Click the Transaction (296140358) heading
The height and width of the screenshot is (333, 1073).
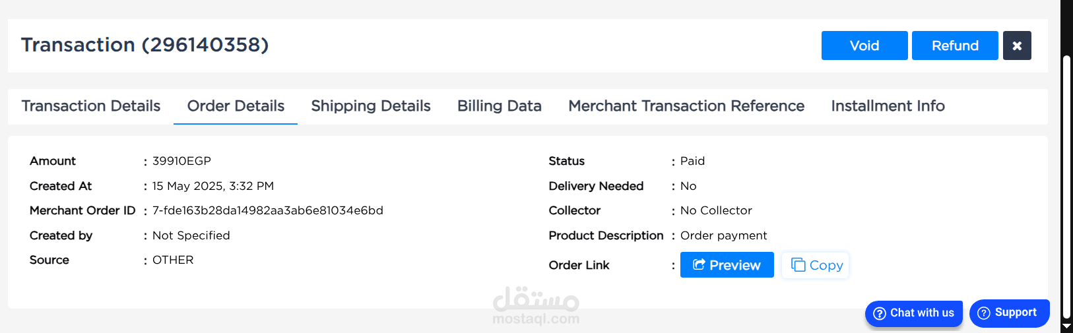[145, 45]
